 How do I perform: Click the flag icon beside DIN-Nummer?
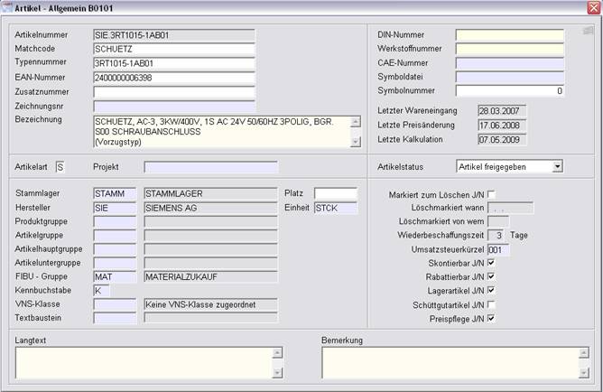588,30
